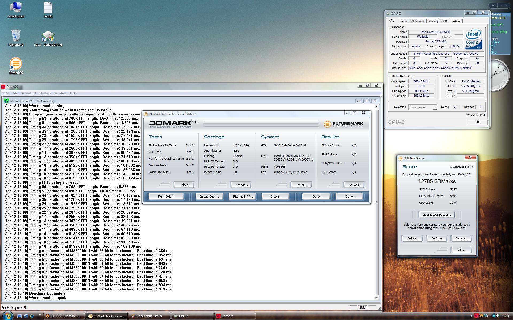Image resolution: width=513 pixels, height=320 pixels.
Task: Switch to CPU-Z taskbar button
Action: 192,316
